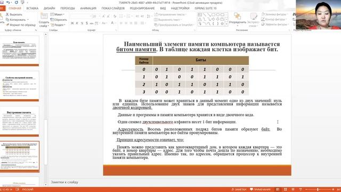Switch to РЕЦЕНЗИРОВАНИЕ tab

click(142, 9)
